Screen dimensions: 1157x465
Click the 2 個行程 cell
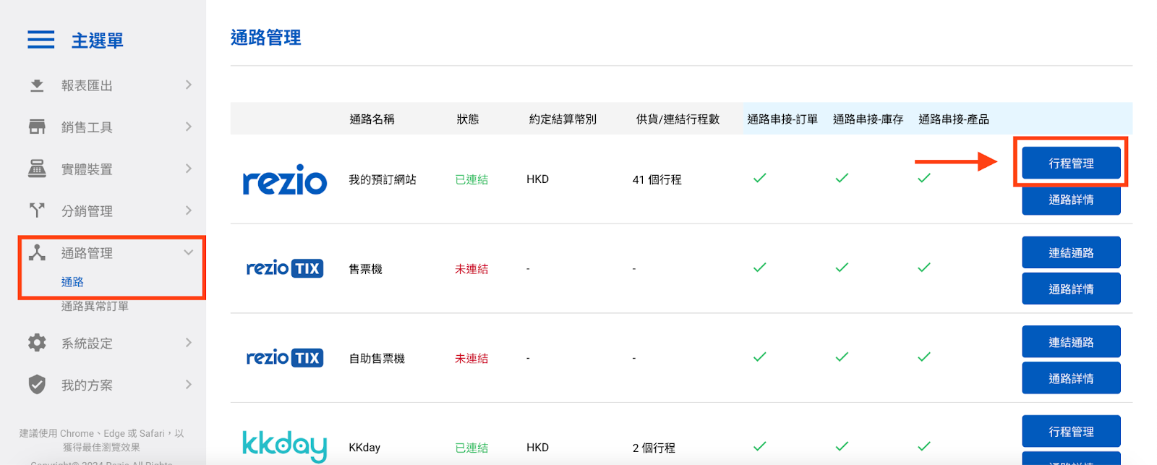click(654, 448)
